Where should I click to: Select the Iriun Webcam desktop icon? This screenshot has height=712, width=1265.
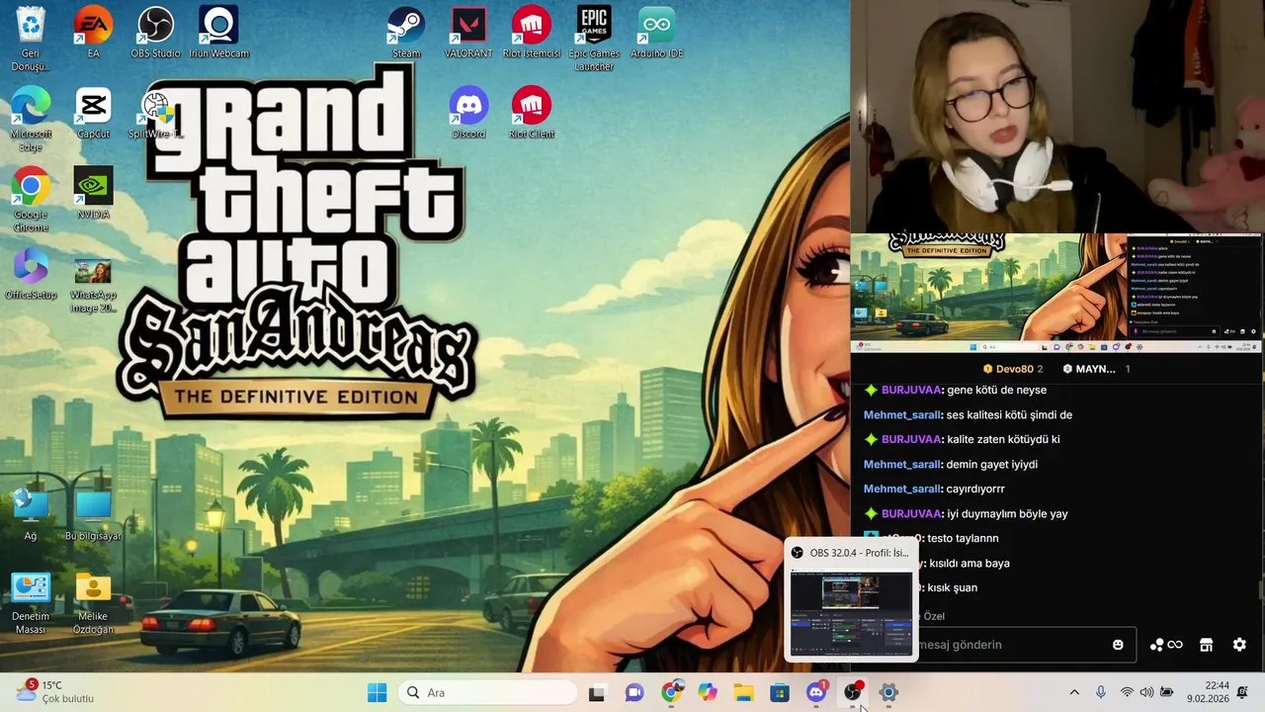pyautogui.click(x=218, y=33)
